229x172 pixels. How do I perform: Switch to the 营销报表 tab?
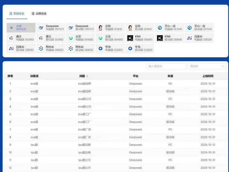pyautogui.click(x=17, y=13)
